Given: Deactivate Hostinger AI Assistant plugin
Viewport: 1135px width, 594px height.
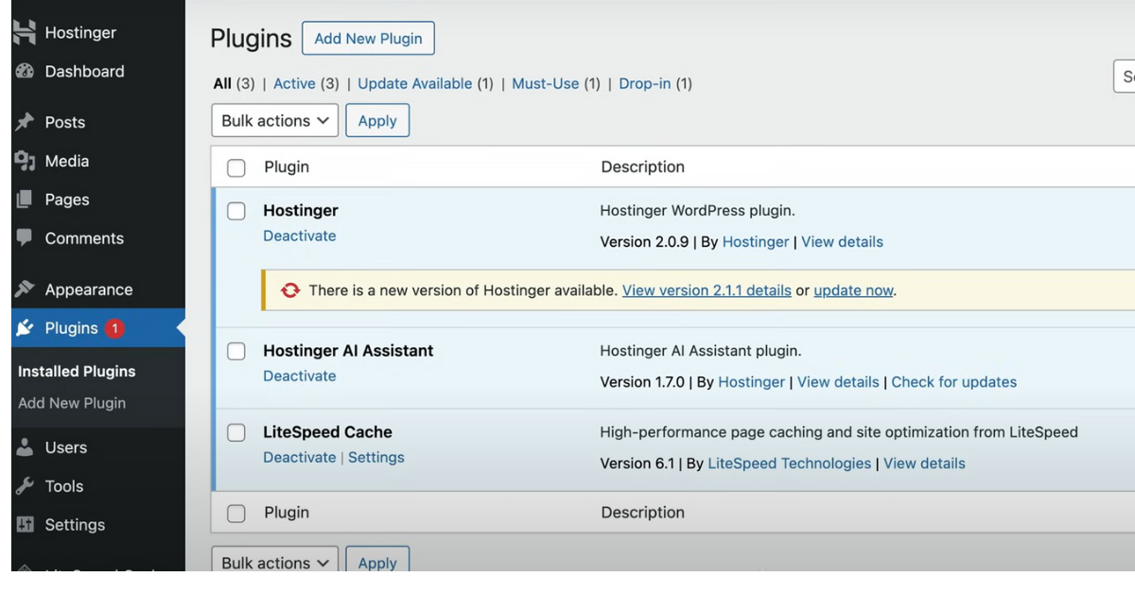Looking at the screenshot, I should [299, 376].
